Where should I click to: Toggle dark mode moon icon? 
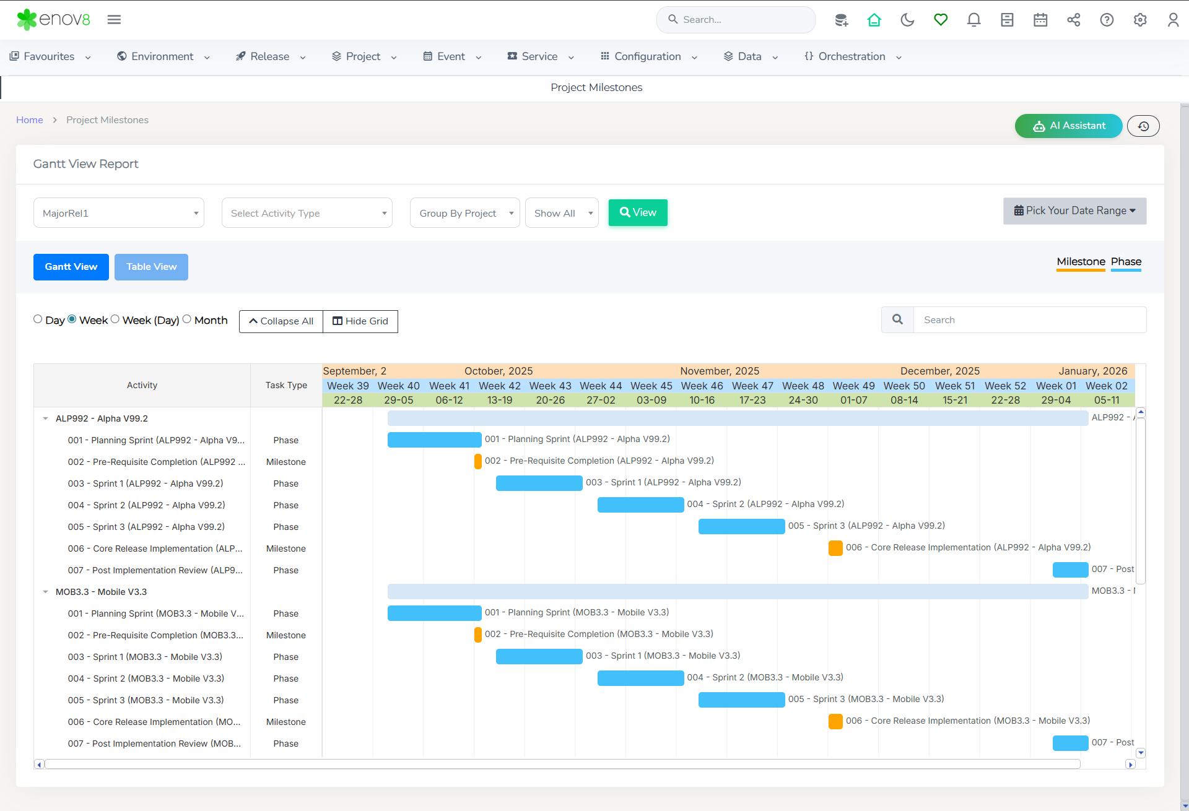point(907,20)
